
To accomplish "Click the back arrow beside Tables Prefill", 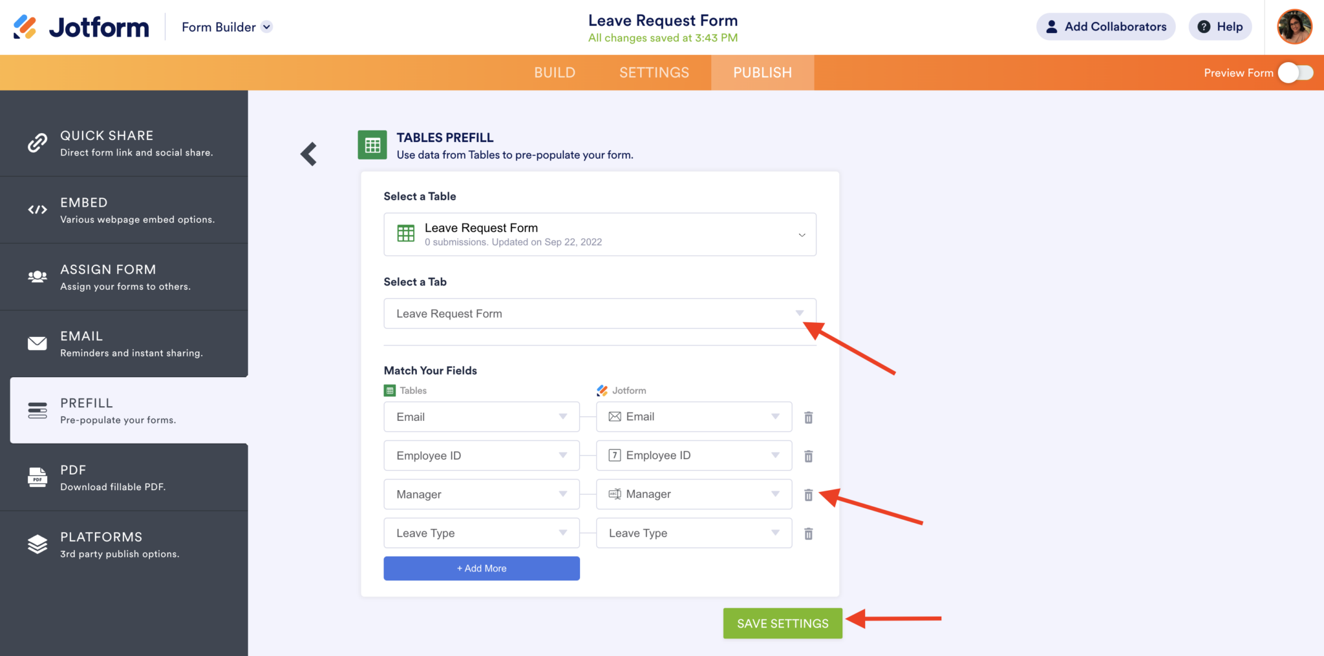I will 308,154.
